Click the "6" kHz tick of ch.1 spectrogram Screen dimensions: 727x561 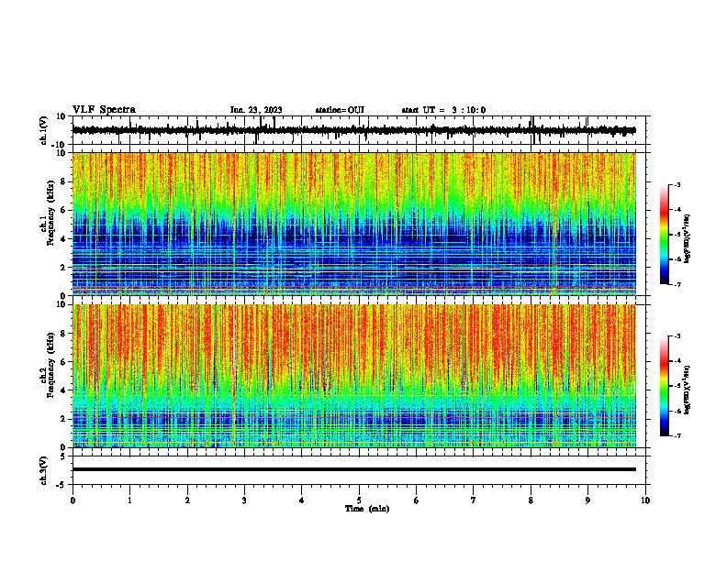63,210
